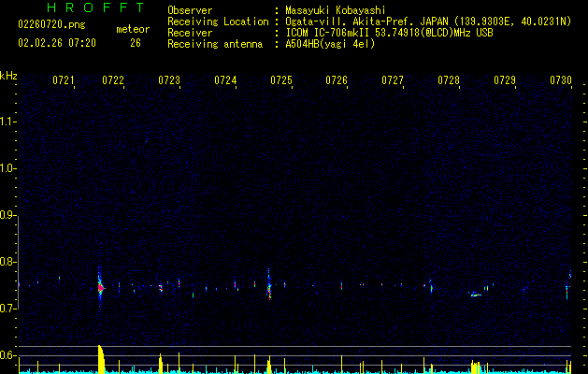Screen dimensions: 588x374
Task: Click the 0730 time marker
Action: 561,80
